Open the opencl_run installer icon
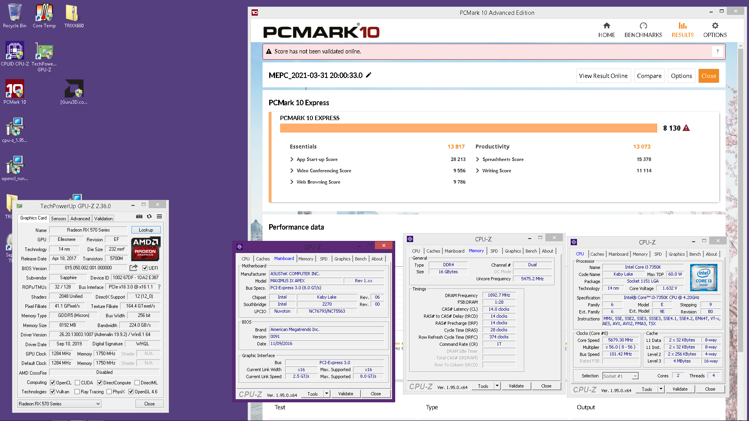The width and height of the screenshot is (749, 421). tap(15, 168)
